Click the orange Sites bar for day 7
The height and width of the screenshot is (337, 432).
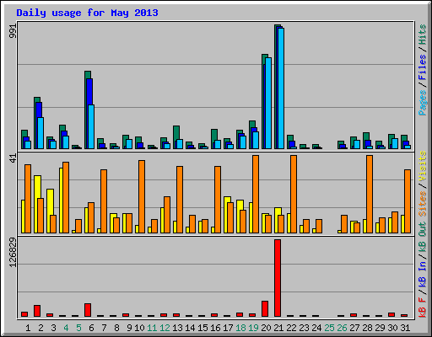click(104, 201)
